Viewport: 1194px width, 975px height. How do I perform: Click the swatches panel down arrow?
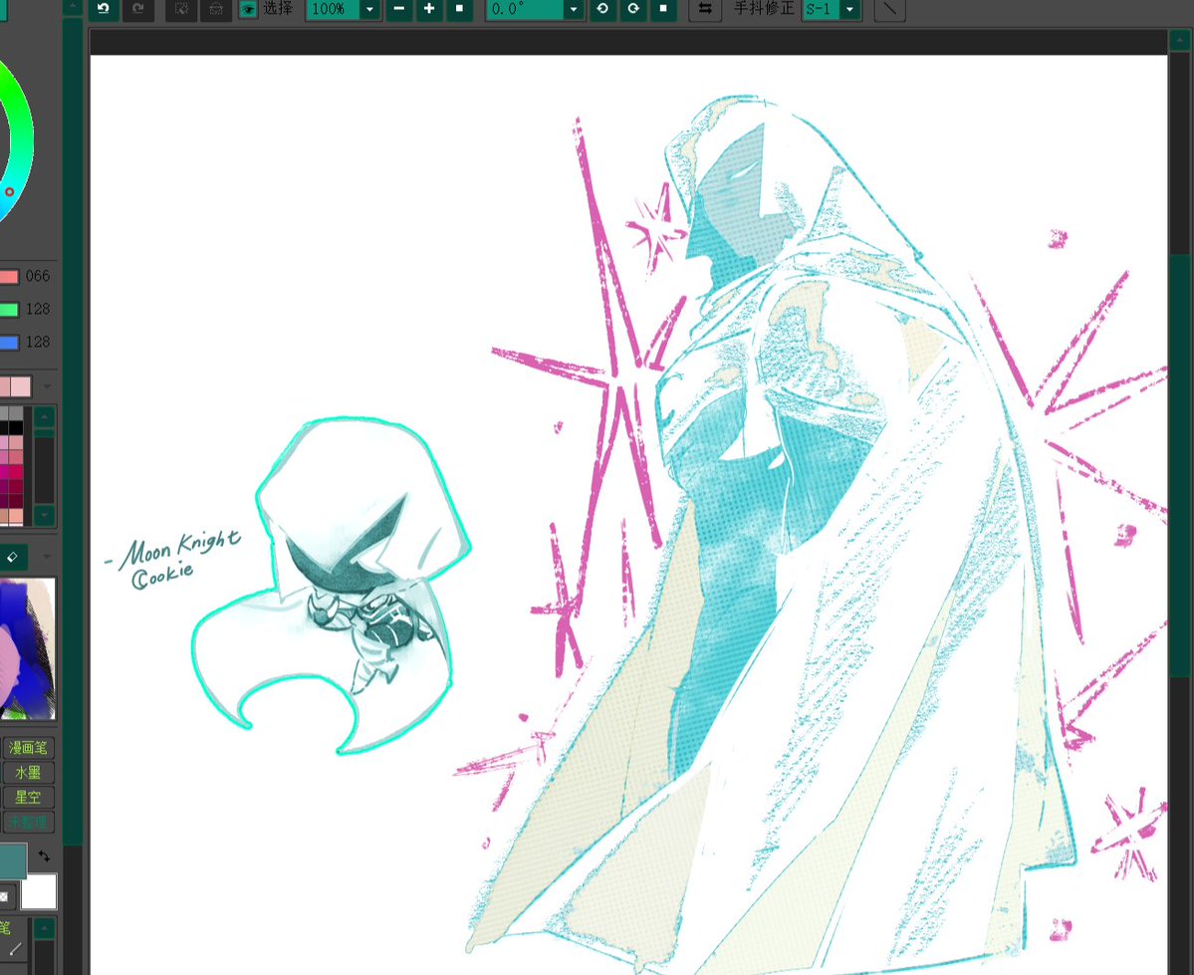click(44, 516)
